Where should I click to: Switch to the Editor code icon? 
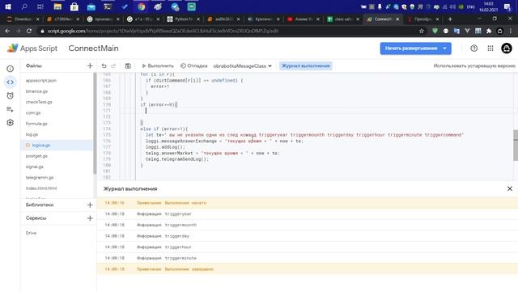(x=11, y=82)
